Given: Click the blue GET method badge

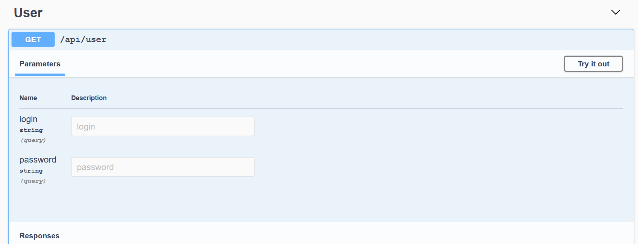Looking at the screenshot, I should pos(33,39).
